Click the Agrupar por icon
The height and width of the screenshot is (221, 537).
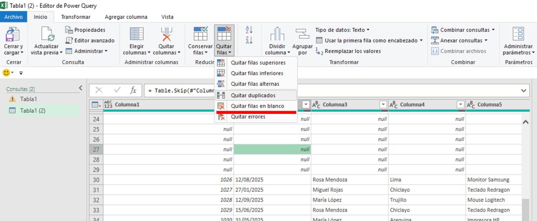(x=303, y=34)
